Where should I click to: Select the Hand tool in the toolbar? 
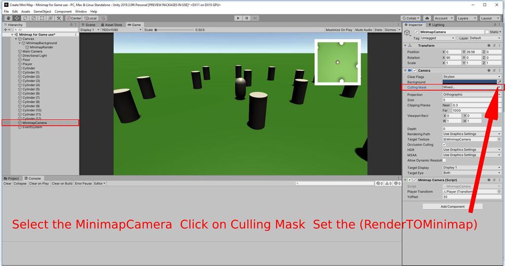(8, 18)
